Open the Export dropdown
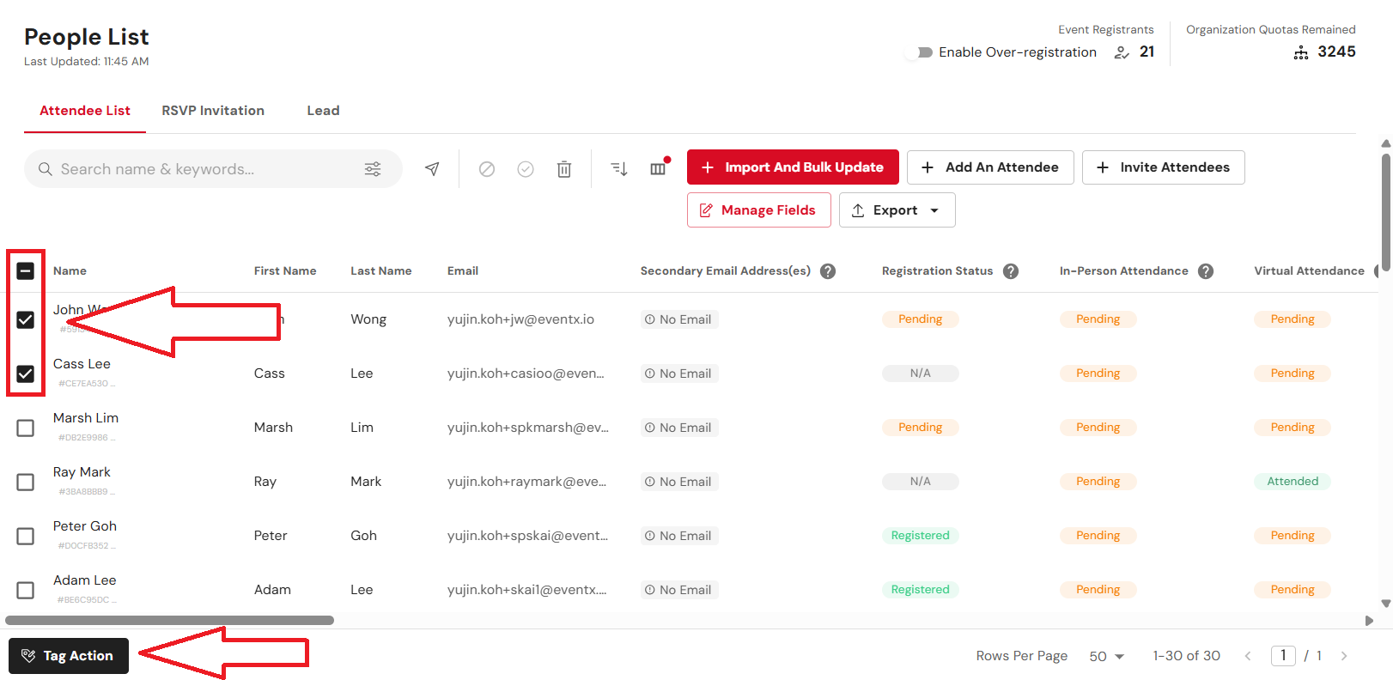The image size is (1393, 680). click(897, 210)
